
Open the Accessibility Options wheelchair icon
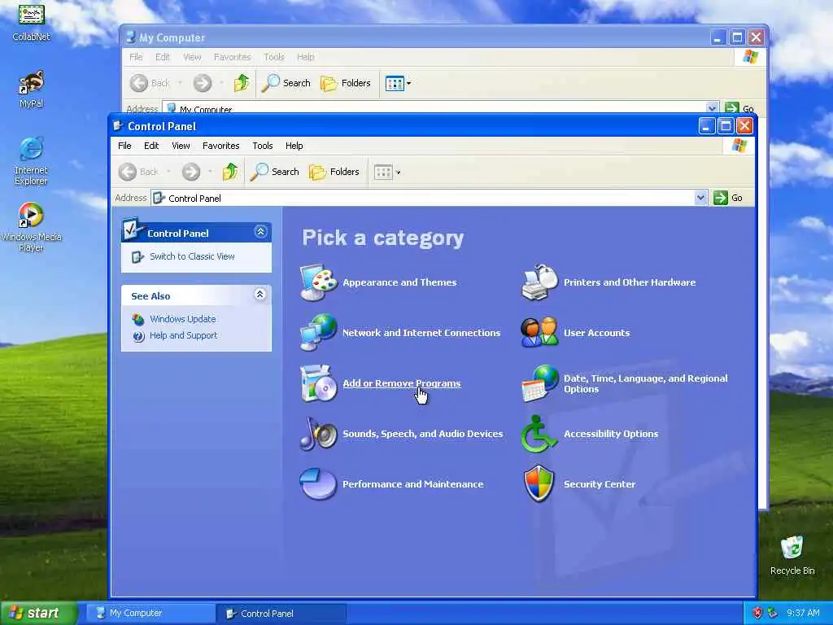pyautogui.click(x=539, y=434)
